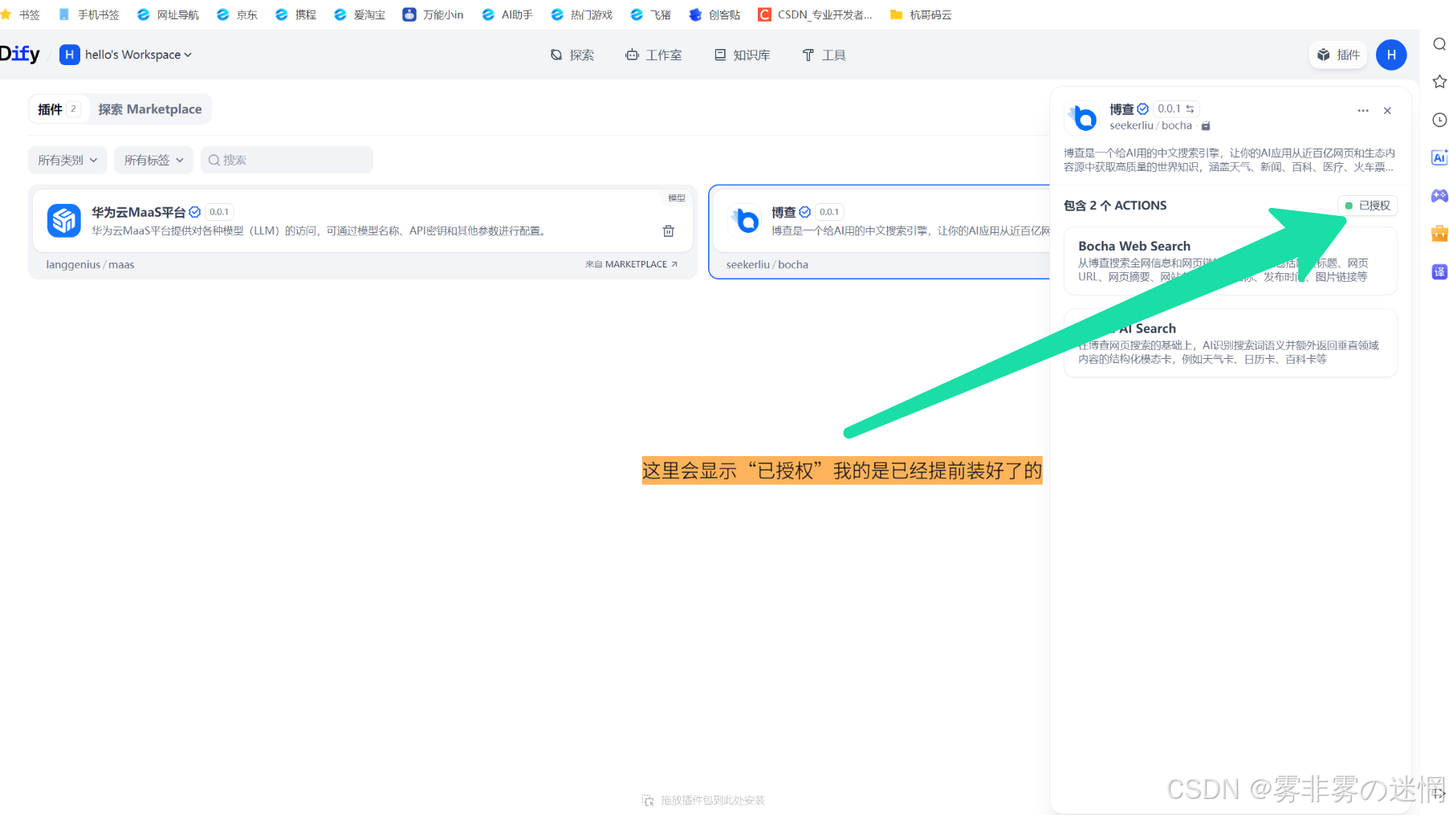Open the browser sidebar game controller icon
The width and height of the screenshot is (1449, 815).
click(1439, 195)
